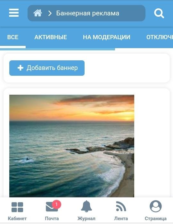The image size is (173, 224).
Task: Open Страница profile icon
Action: coord(156,206)
